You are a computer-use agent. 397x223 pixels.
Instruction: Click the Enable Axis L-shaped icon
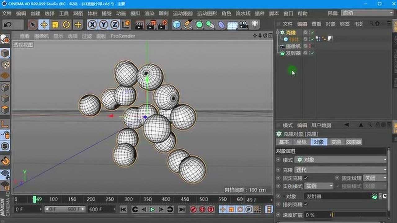(5, 124)
